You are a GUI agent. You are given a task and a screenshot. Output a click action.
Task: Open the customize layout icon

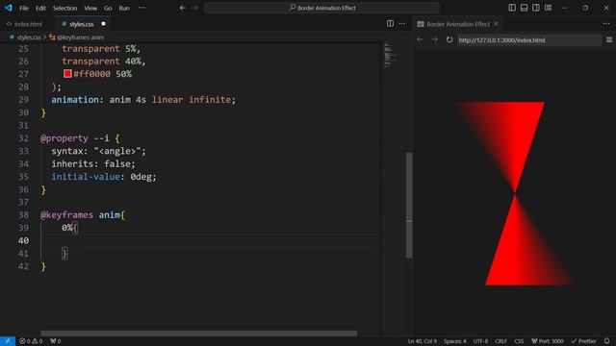click(x=548, y=8)
